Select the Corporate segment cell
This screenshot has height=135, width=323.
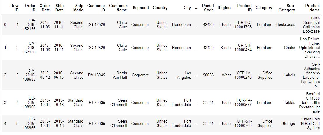point(140,75)
